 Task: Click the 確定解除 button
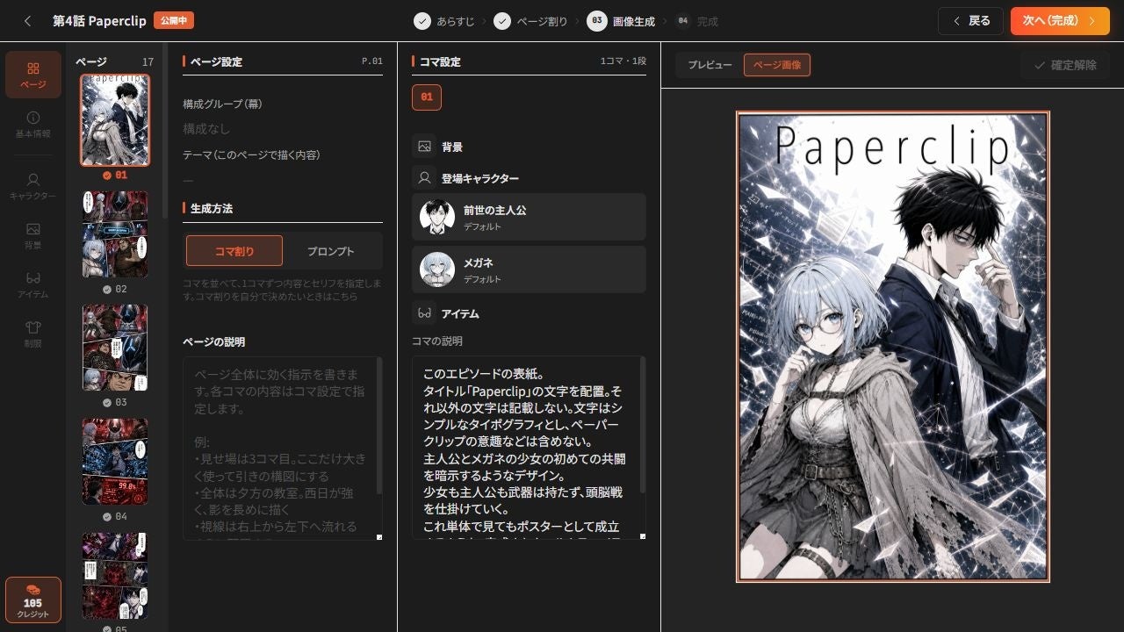(1065, 65)
